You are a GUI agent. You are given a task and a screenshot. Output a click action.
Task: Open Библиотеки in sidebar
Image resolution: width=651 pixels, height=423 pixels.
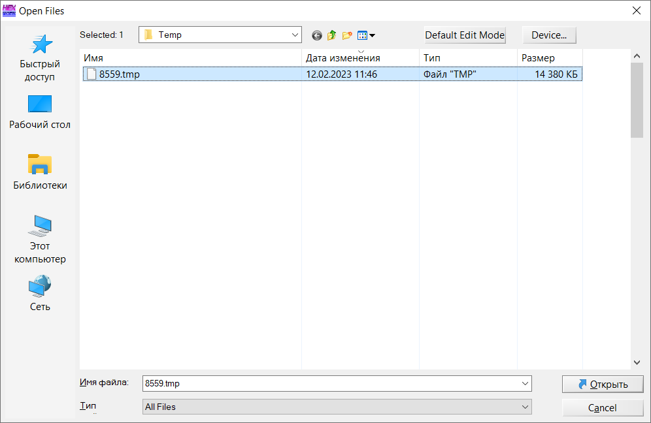pyautogui.click(x=40, y=172)
